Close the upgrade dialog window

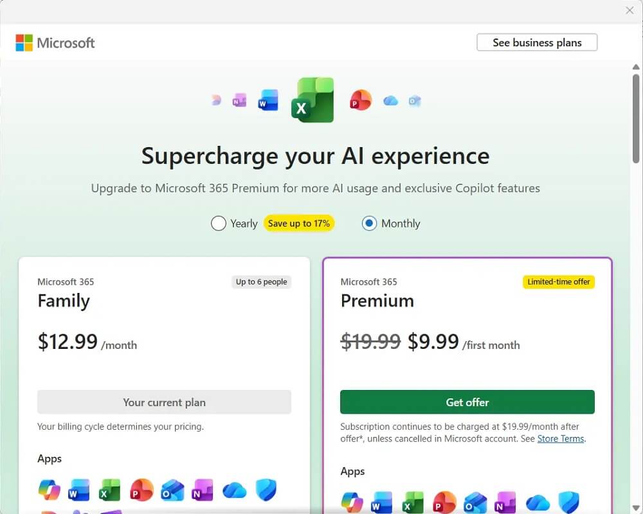point(629,10)
